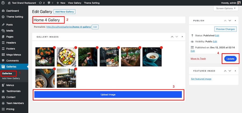Click the WordPress logo in admin bar
The width and height of the screenshot is (242, 113).
(x=3, y=3)
